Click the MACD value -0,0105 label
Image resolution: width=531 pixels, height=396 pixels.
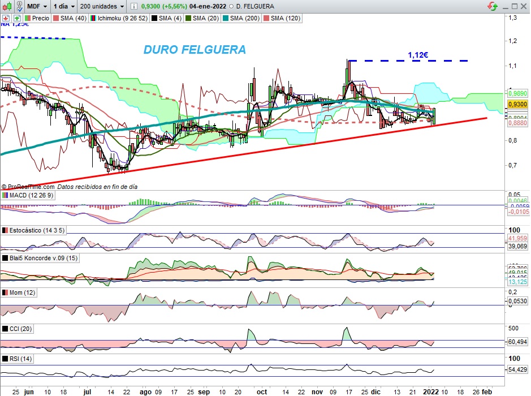tap(518, 212)
